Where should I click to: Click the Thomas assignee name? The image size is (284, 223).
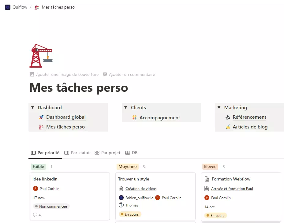(x=132, y=205)
